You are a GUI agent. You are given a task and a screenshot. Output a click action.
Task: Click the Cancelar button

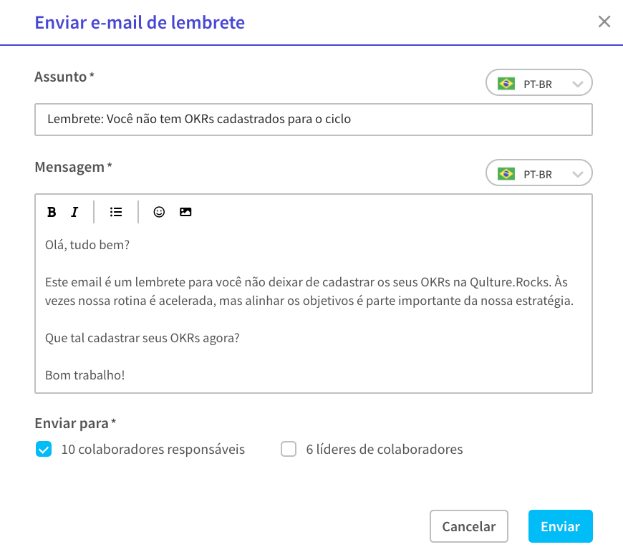coord(469,526)
